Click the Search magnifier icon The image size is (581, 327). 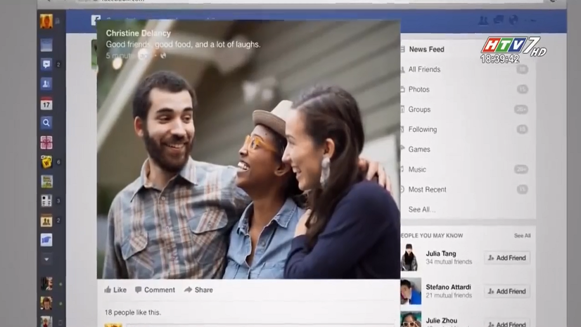46,123
